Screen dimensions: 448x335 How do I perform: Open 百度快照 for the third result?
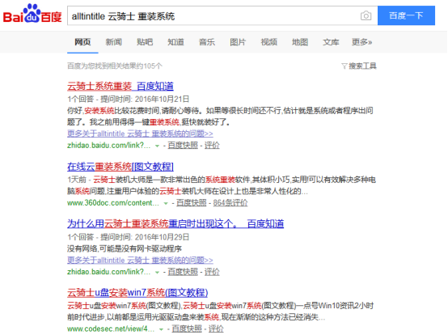click(x=183, y=272)
